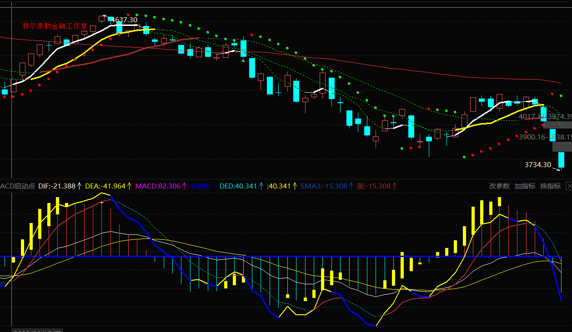Click the 加指标 button
572x332 pixels.
pyautogui.click(x=525, y=186)
